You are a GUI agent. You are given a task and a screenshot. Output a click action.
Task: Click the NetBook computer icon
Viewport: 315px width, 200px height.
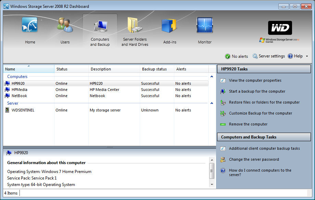pyautogui.click(x=7, y=96)
